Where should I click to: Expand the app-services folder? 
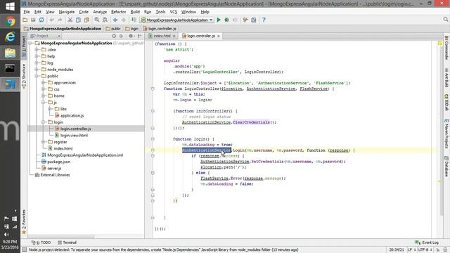click(x=44, y=83)
